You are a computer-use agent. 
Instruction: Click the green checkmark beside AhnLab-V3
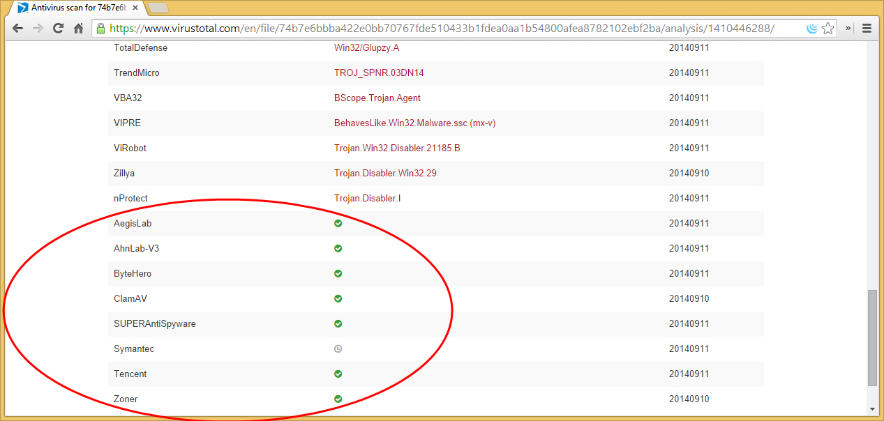coord(338,248)
